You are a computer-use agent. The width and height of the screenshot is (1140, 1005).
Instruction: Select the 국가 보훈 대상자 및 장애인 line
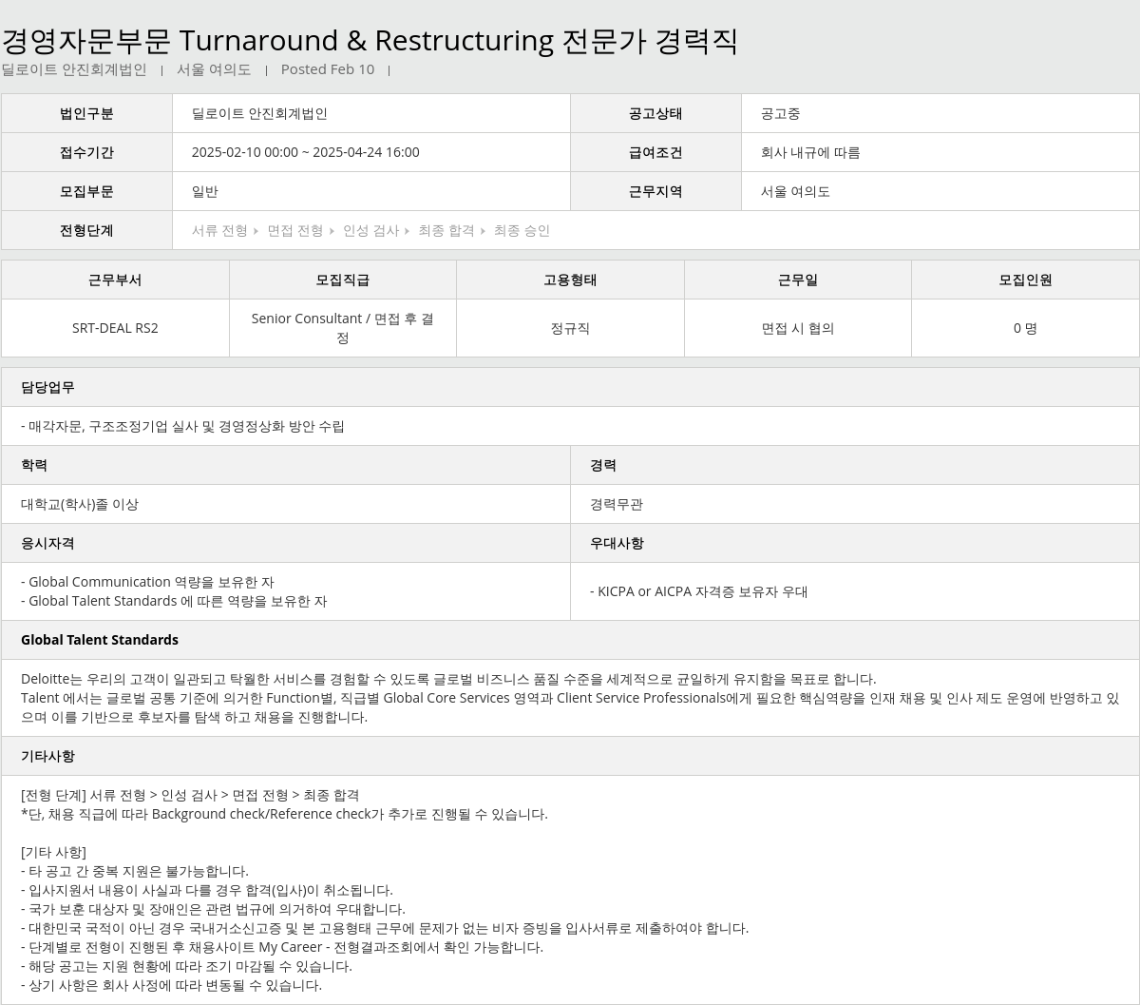tap(213, 909)
